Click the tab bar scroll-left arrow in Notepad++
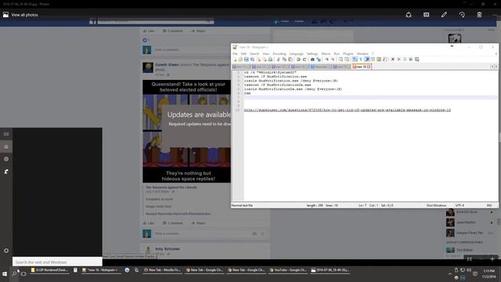The width and height of the screenshot is (501, 282). (x=492, y=67)
